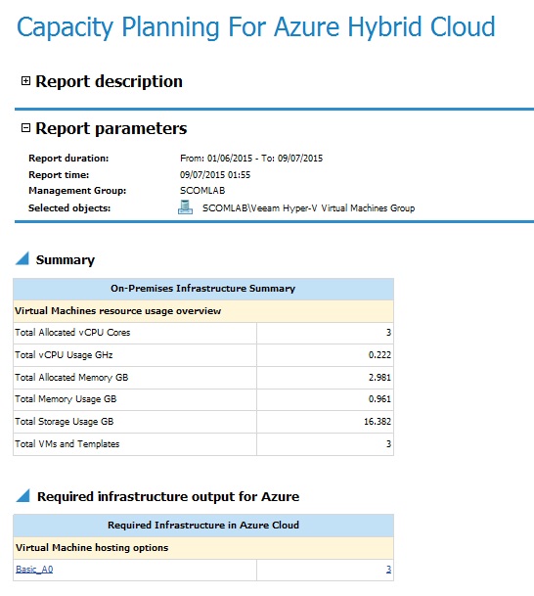Click the Report description heading
Screen dimensions: 534x596
click(109, 81)
